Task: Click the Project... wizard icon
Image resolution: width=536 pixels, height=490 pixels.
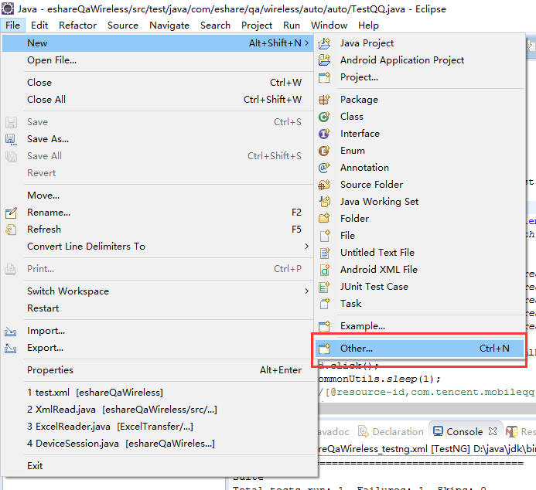Action: (324, 77)
